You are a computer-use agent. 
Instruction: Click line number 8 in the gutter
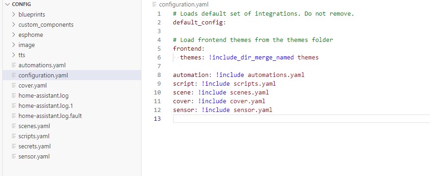[160, 75]
